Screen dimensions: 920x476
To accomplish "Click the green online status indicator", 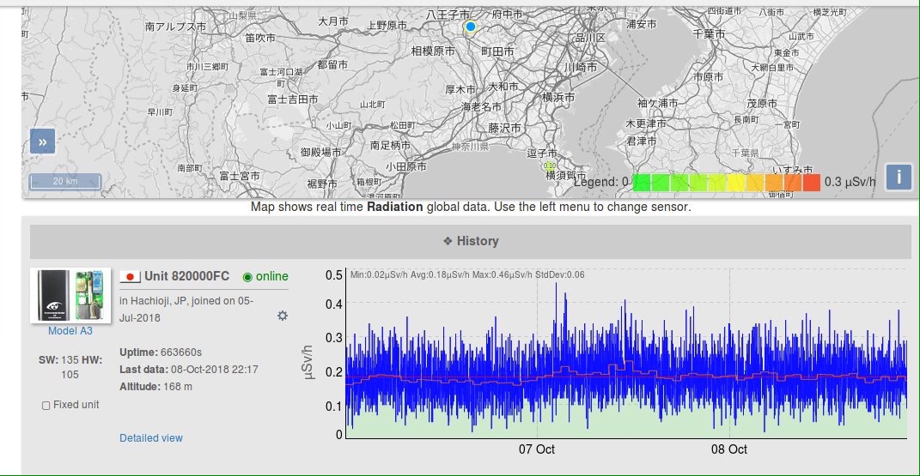I will [248, 276].
